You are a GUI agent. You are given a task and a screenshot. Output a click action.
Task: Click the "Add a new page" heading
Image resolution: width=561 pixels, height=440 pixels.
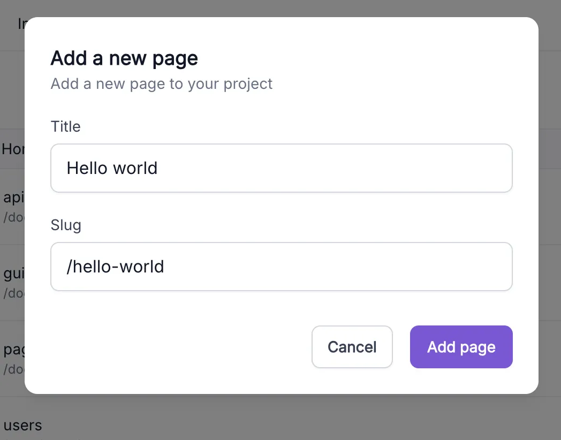[x=124, y=58]
